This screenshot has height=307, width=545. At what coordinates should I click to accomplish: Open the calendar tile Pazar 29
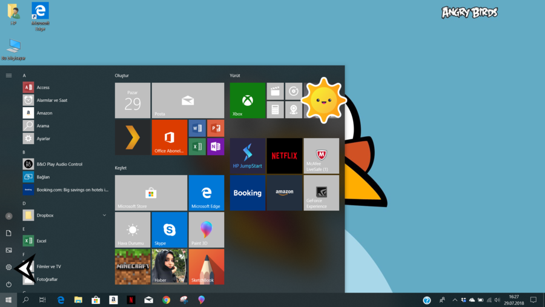[133, 101]
